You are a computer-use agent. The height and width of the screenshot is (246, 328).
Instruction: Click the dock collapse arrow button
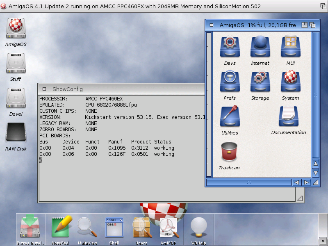(323, 241)
